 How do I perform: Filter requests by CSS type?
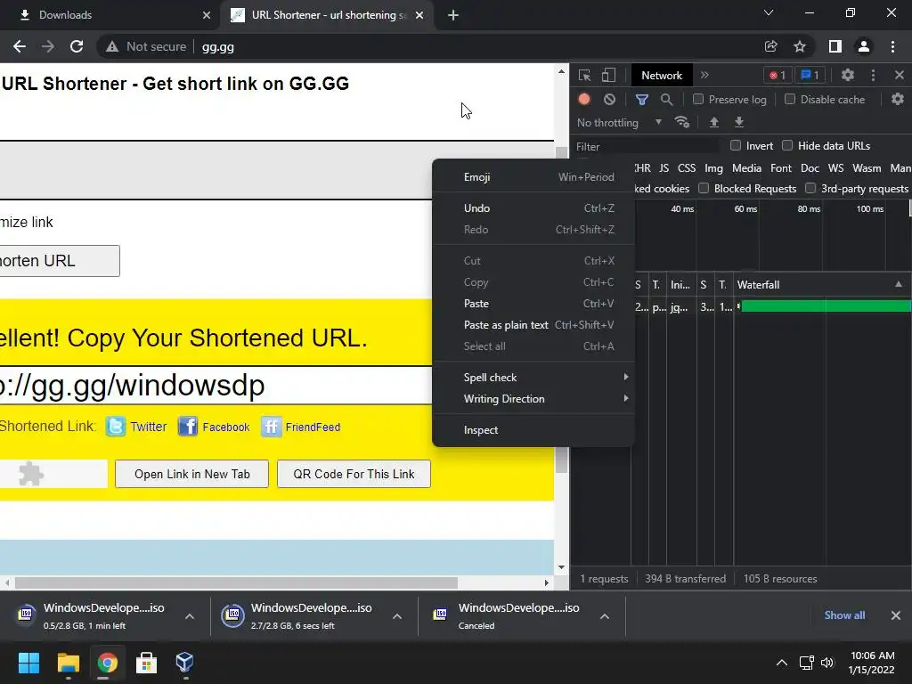click(x=687, y=168)
